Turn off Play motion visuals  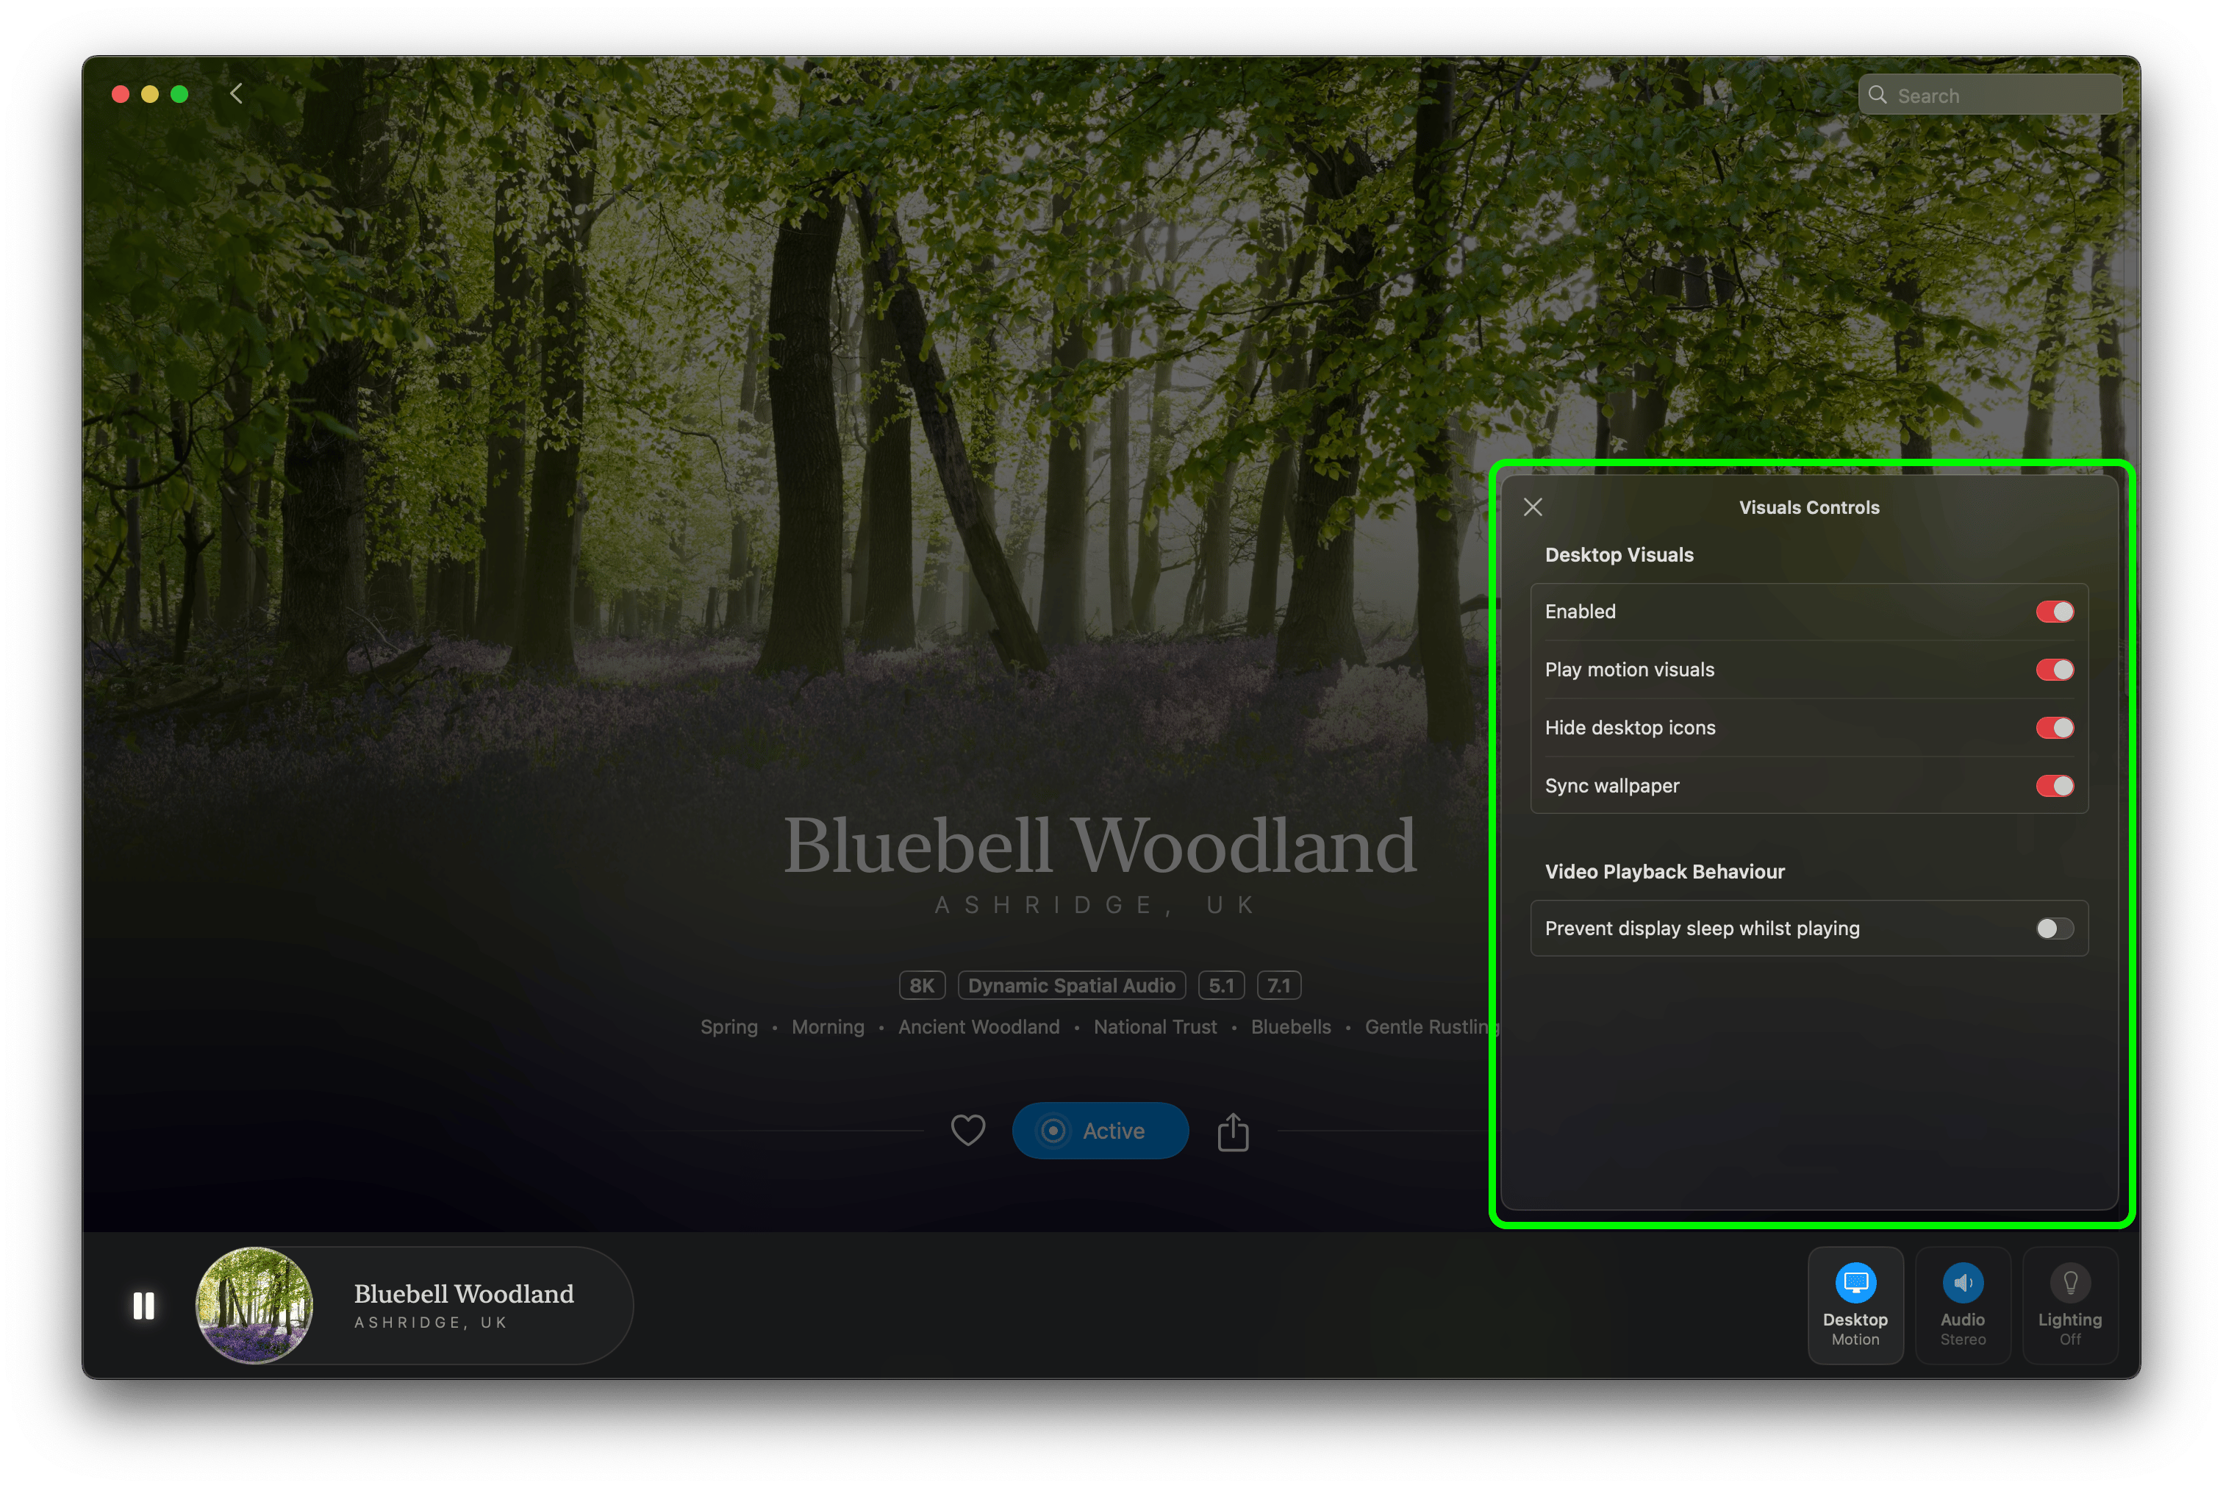2054,670
